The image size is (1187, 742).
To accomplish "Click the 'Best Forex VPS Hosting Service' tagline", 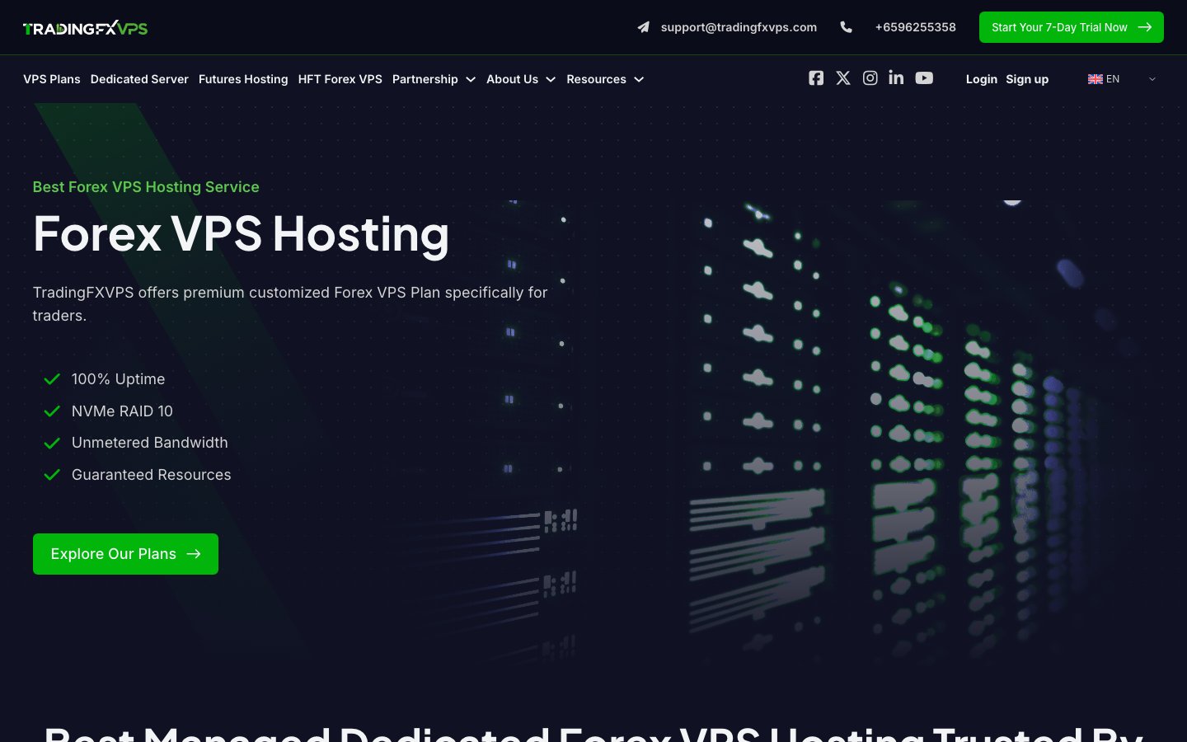I will [146, 187].
